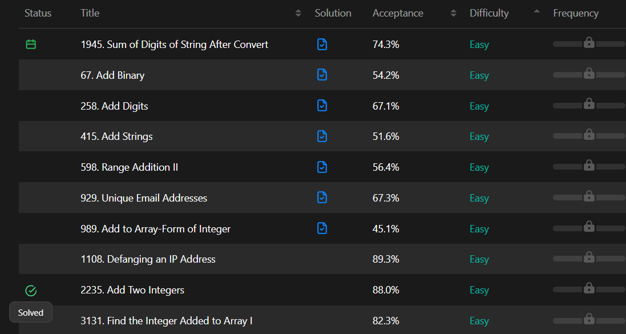This screenshot has height=334, width=626.
Task: Open solution icon for Add Binary
Action: 322,75
